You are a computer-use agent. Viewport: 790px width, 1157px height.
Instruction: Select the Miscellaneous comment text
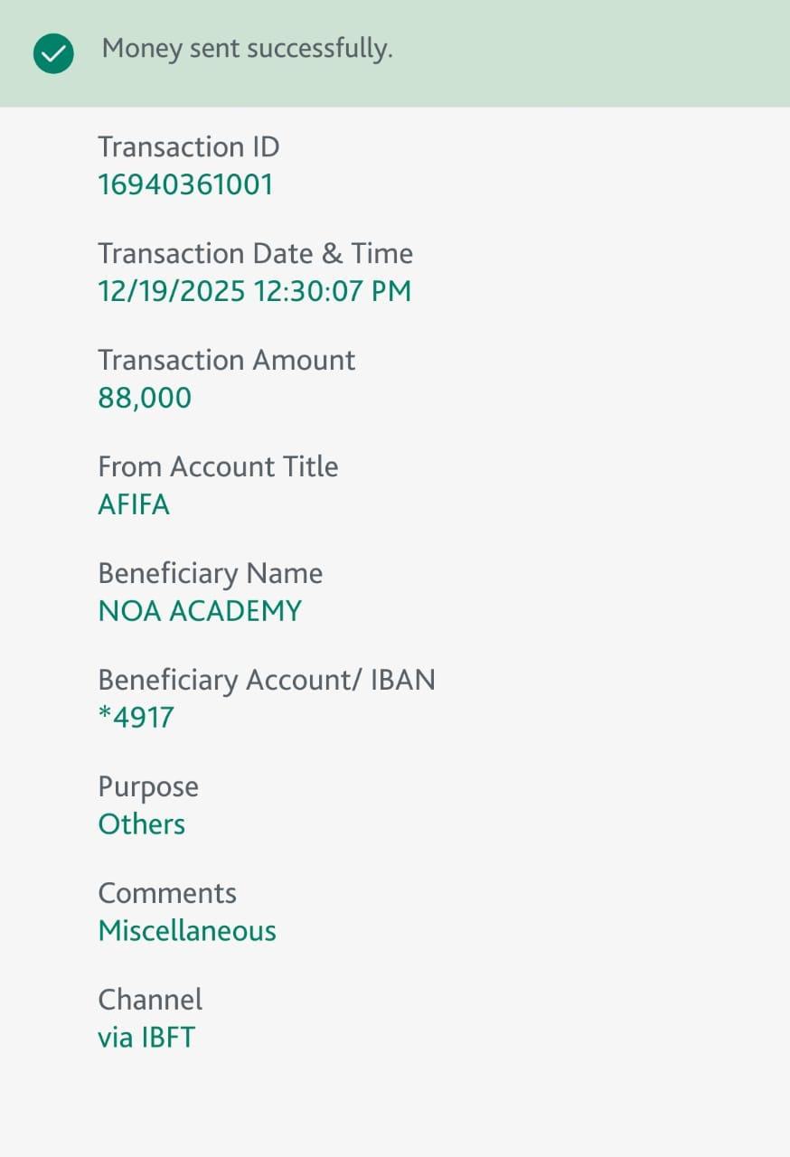click(187, 931)
